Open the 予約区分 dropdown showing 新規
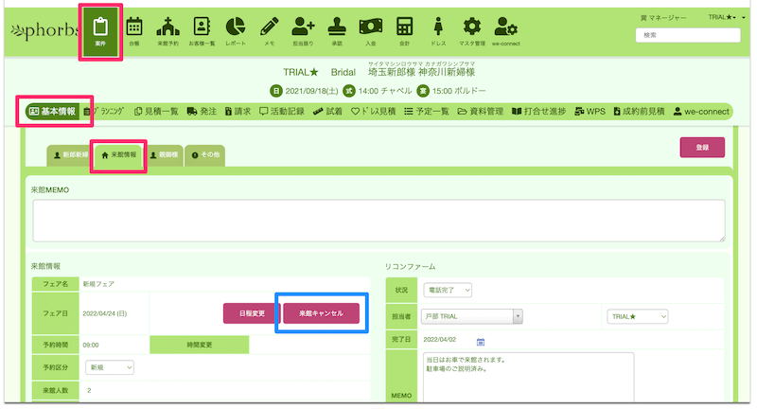The width and height of the screenshot is (757, 409). pos(110,367)
